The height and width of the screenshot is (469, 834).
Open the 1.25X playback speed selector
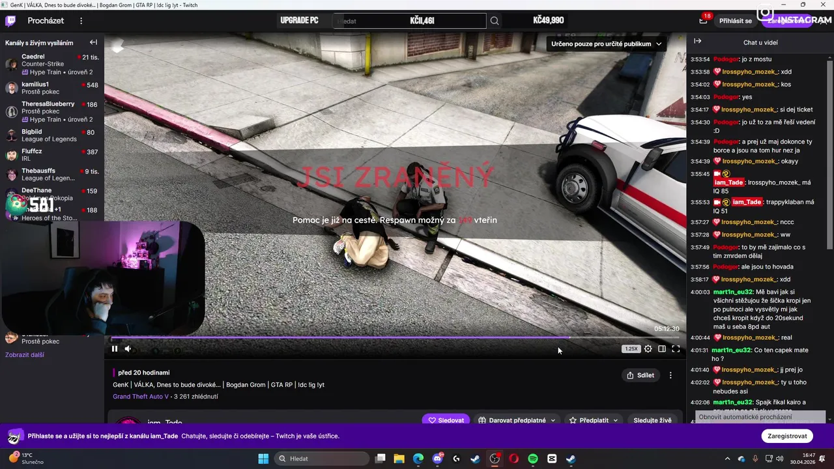631,349
